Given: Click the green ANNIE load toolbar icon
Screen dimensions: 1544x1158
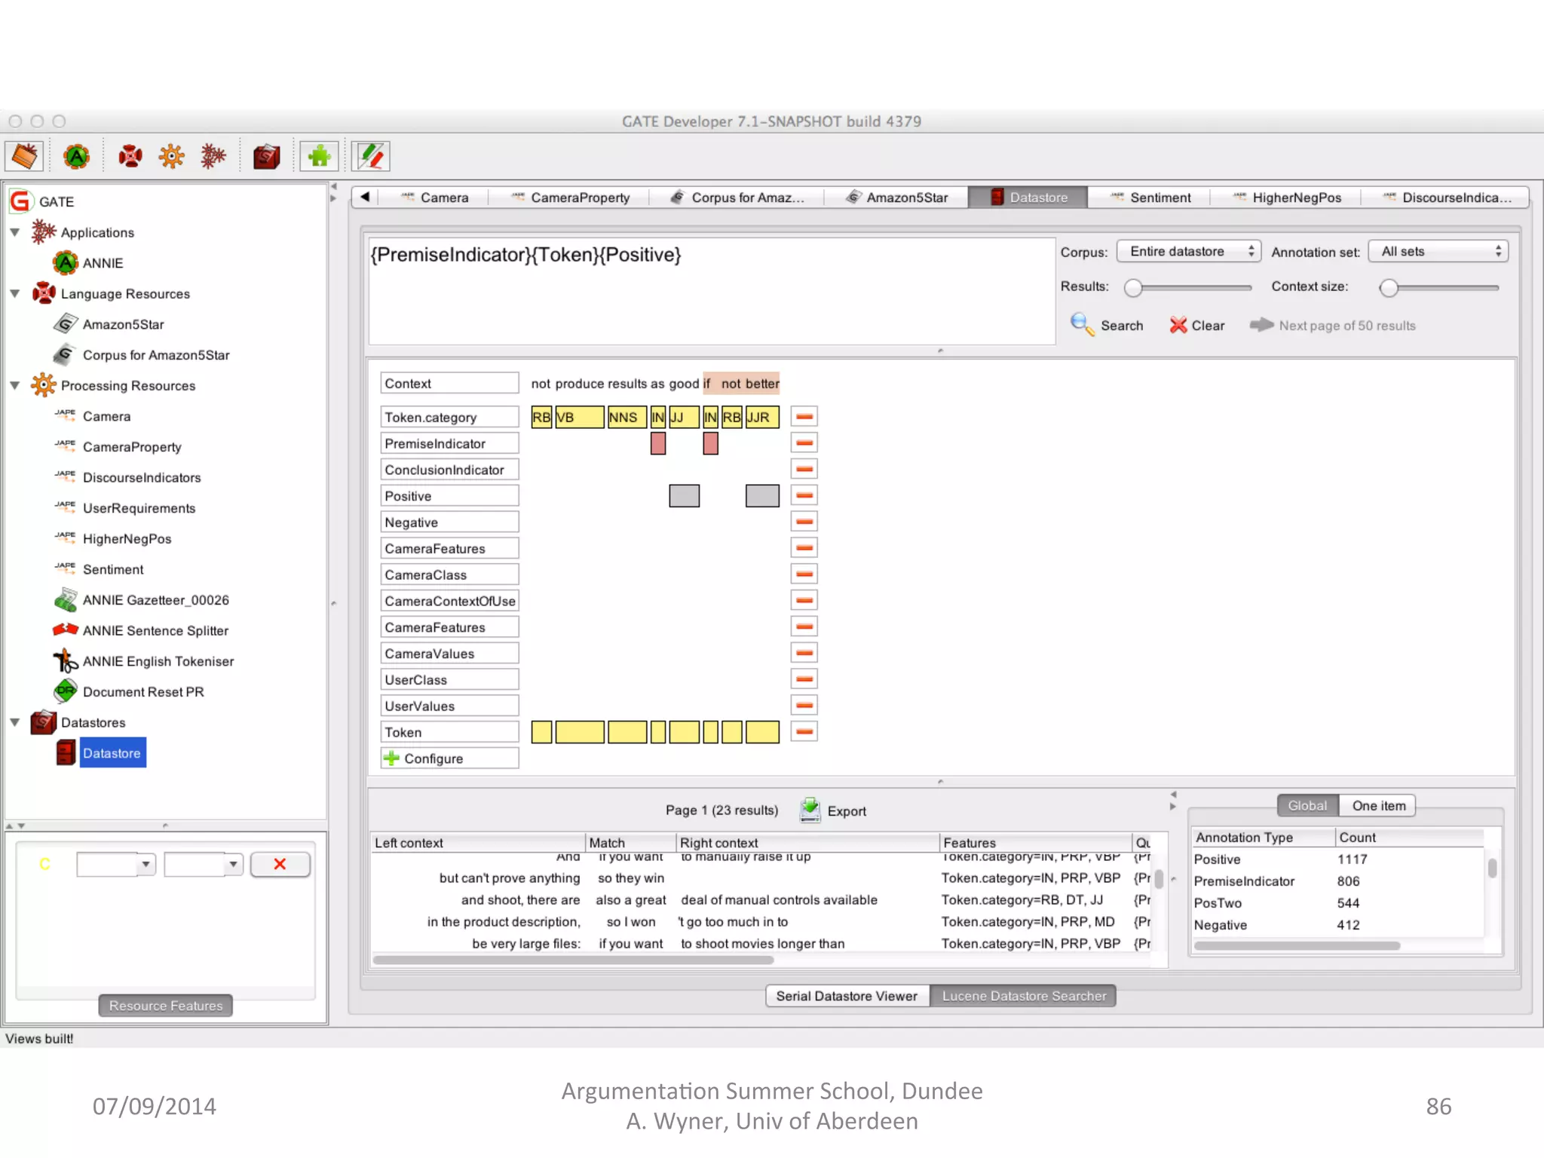Looking at the screenshot, I should pos(77,157).
